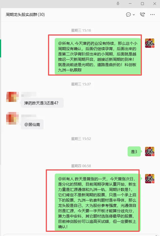Click the message starting '昨天是普涨的一天'
Viewport: 160px width, 236px height.
pos(97,202)
